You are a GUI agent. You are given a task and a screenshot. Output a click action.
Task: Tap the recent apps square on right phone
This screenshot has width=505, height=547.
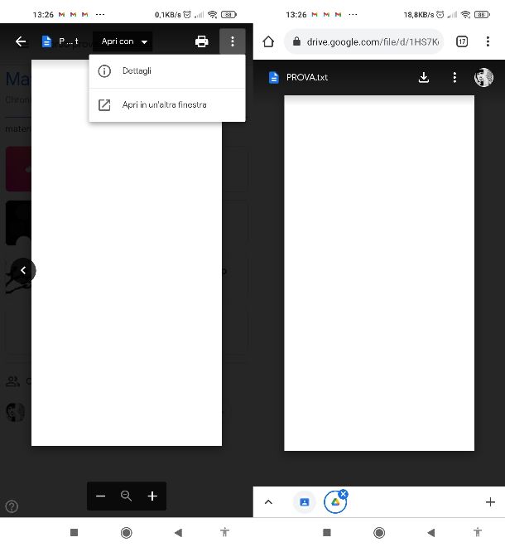tap(326, 532)
